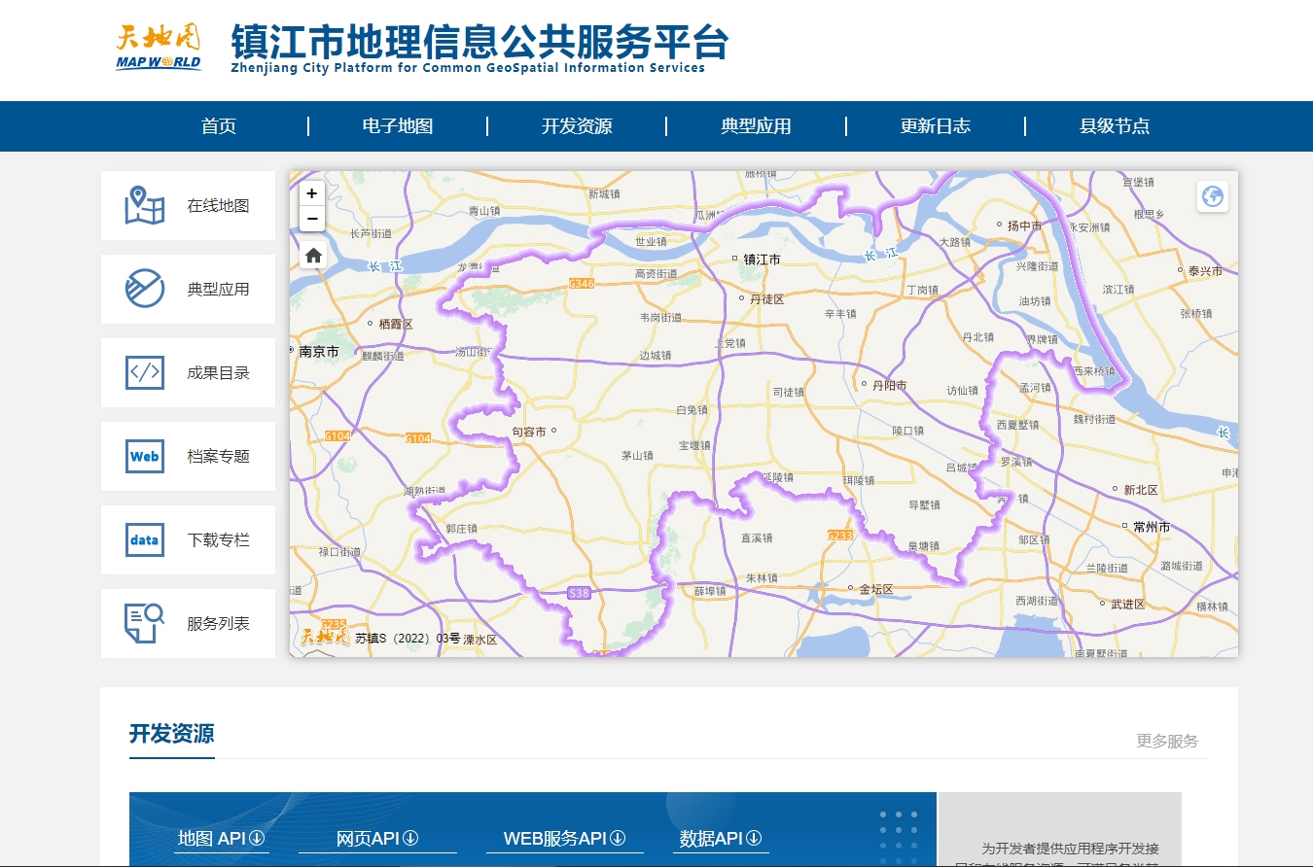Viewport: 1313px width, 867px height.
Task: Go to 开发资源 in the navigation bar
Action: tap(577, 126)
